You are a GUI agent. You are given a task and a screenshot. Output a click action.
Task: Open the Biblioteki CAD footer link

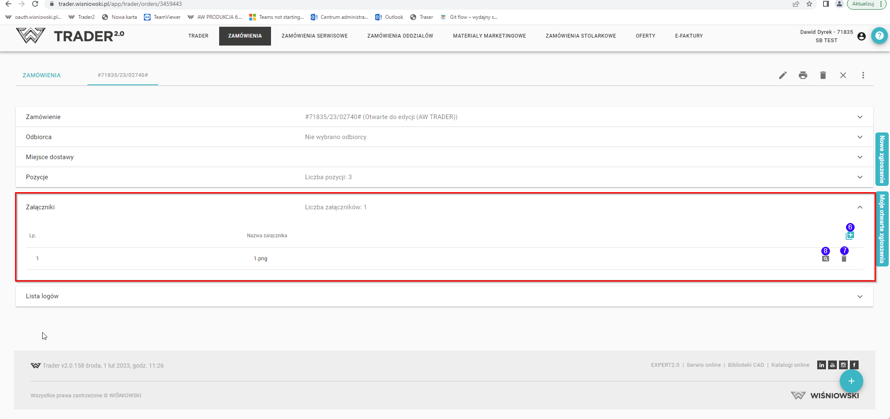tap(746, 365)
